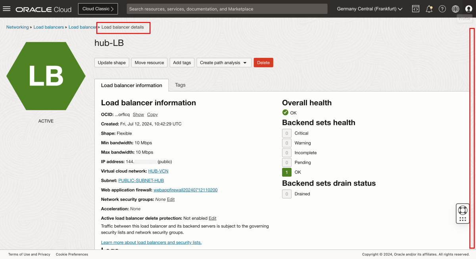
Task: Open the profile avatar menu
Action: point(468,9)
